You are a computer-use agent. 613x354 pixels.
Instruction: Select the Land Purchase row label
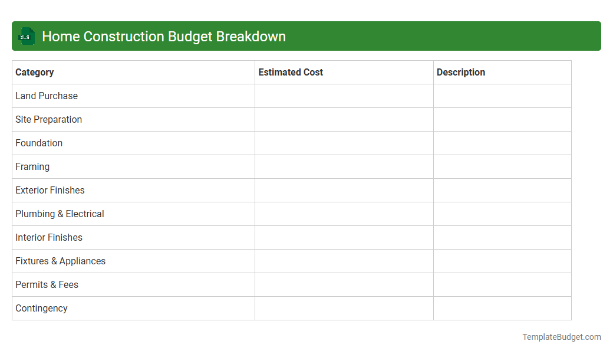pyautogui.click(x=47, y=96)
